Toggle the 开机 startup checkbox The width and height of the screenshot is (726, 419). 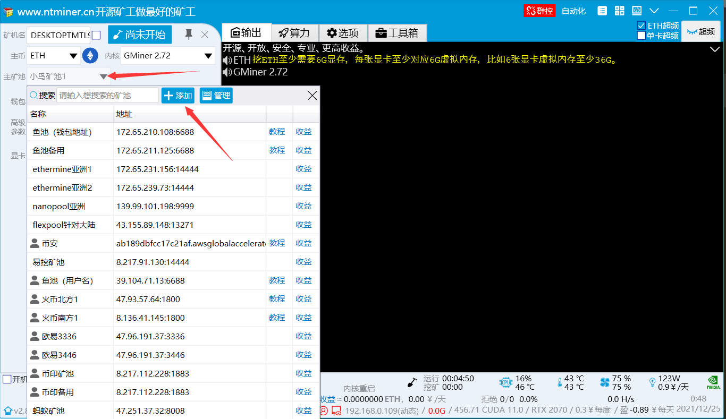coord(7,379)
